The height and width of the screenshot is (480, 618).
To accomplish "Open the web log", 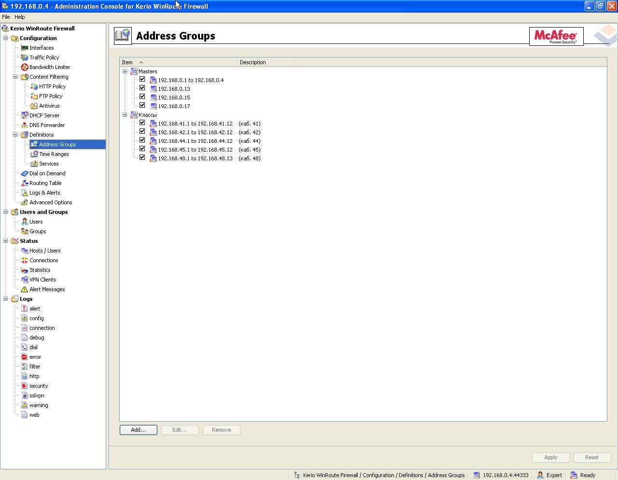I will (34, 415).
